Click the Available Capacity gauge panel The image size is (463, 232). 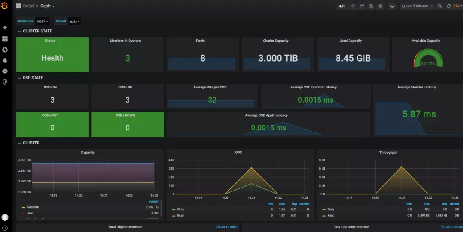[427, 58]
